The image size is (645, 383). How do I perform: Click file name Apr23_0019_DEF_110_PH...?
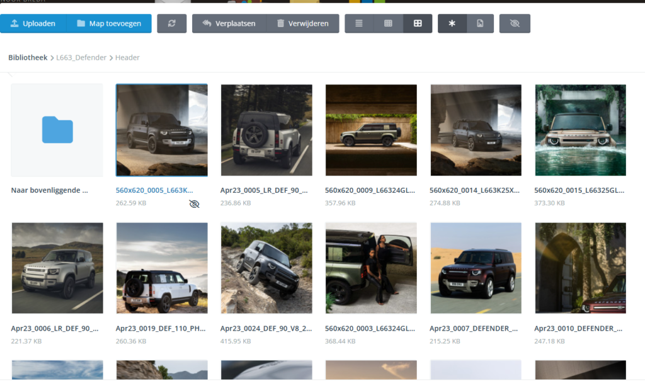coord(161,328)
